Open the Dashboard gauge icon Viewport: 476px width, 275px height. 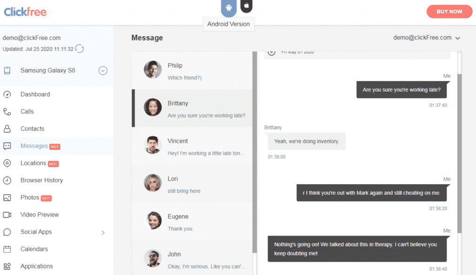[7, 95]
